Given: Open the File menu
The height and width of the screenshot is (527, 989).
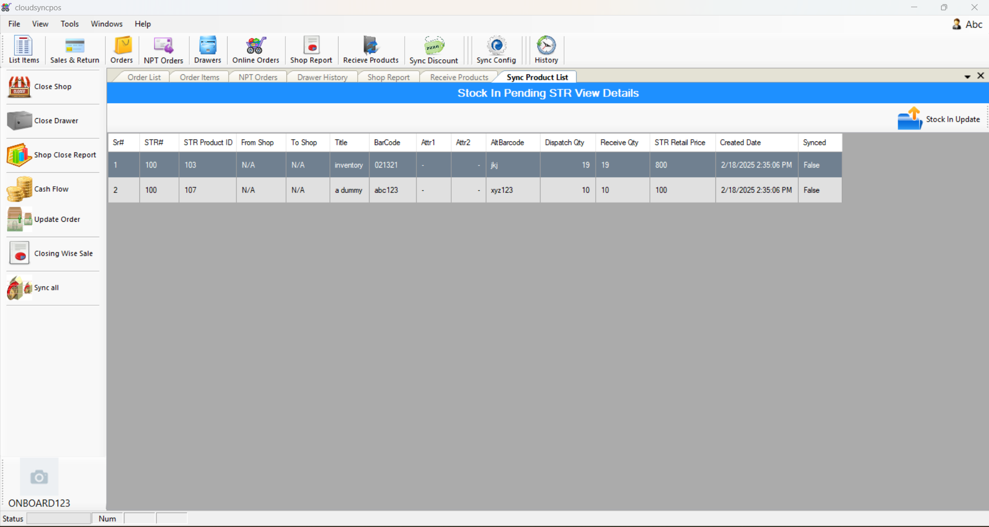Looking at the screenshot, I should click(14, 24).
